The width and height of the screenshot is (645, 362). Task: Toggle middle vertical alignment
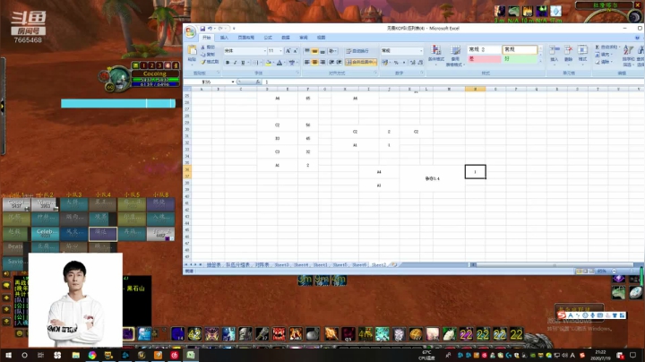coord(314,51)
